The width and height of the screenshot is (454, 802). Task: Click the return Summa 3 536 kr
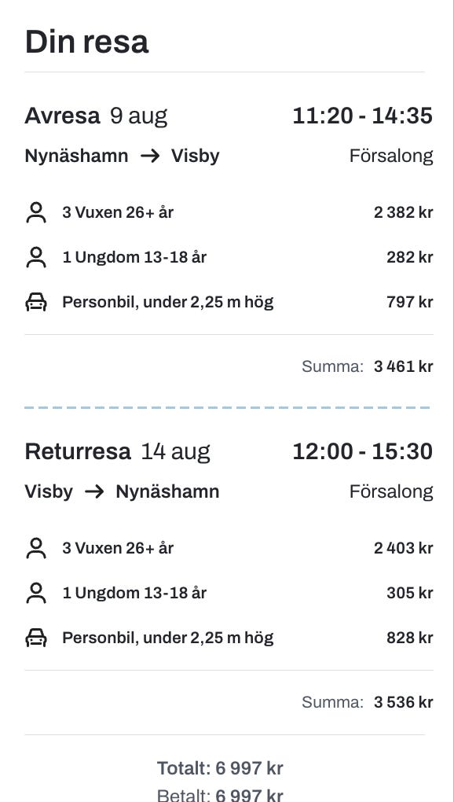pyautogui.click(x=367, y=701)
